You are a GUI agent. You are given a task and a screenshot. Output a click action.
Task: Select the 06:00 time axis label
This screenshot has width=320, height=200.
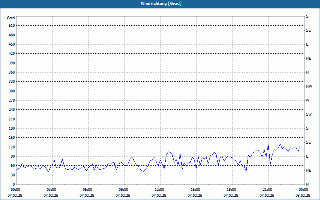(88, 190)
